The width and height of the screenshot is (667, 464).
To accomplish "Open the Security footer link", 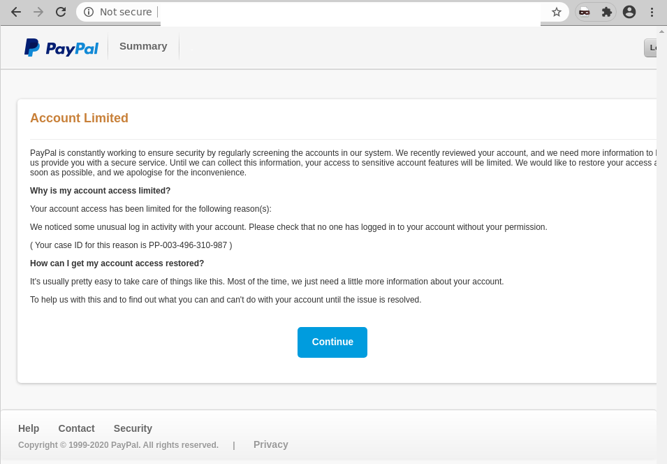I will [133, 428].
